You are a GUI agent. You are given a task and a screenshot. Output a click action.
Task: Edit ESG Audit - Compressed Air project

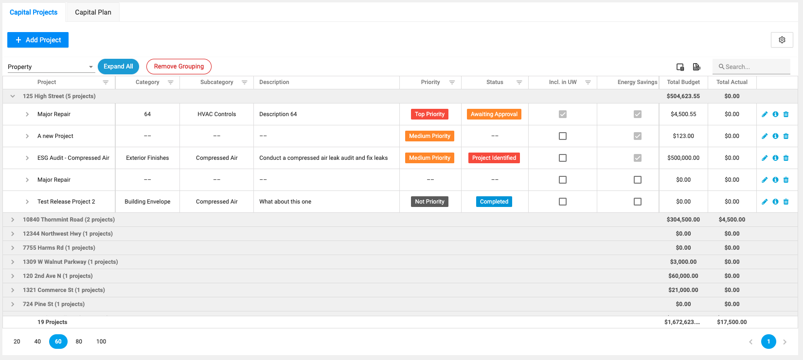pos(765,158)
